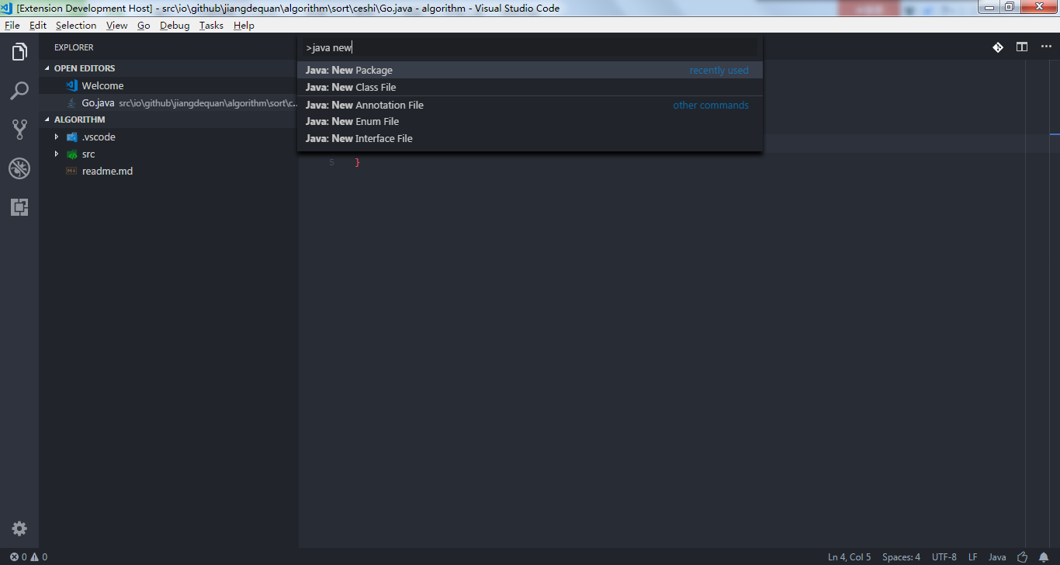This screenshot has width=1060, height=565.
Task: Open the Edit menu
Action: pyautogui.click(x=38, y=26)
